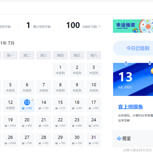Click the 周二 weekday header
153x153 pixels.
pos(27,55)
